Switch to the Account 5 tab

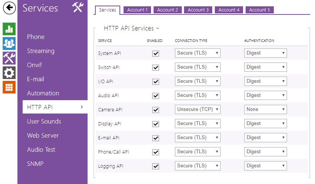pos(259,10)
